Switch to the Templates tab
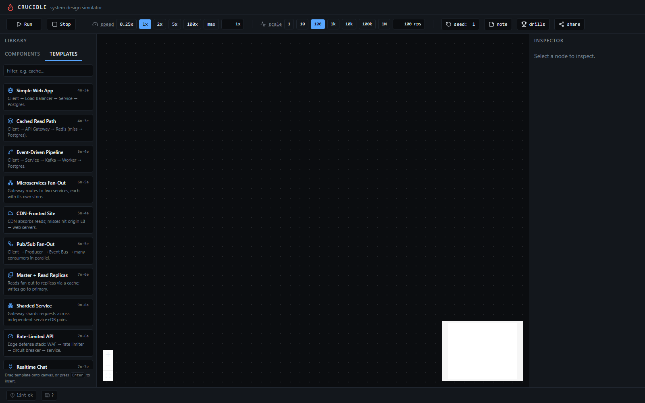This screenshot has width=645, height=403. coord(63,54)
